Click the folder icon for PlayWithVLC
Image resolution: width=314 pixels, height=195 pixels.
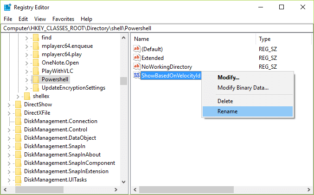(x=36, y=71)
